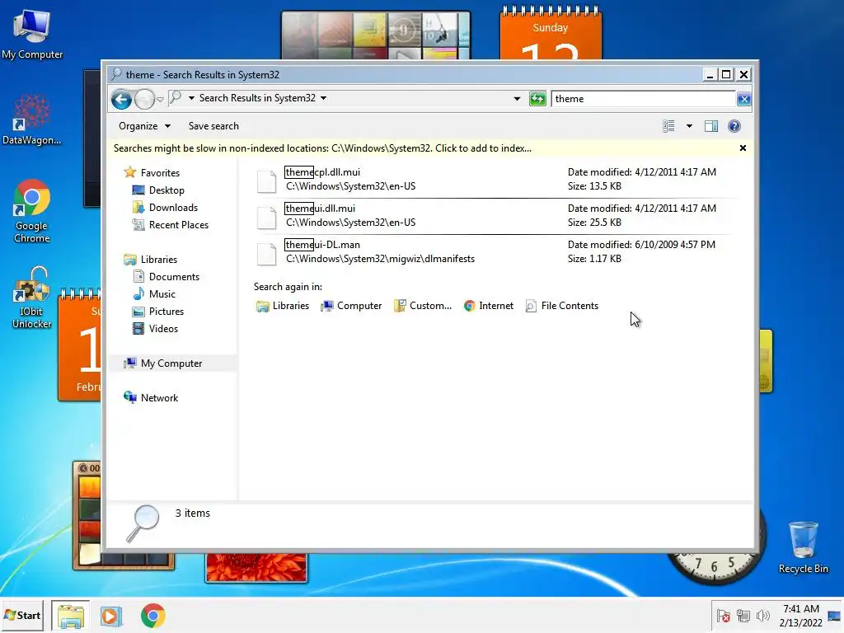This screenshot has height=633, width=844.
Task: Click the volume speaker tray icon
Action: (762, 616)
